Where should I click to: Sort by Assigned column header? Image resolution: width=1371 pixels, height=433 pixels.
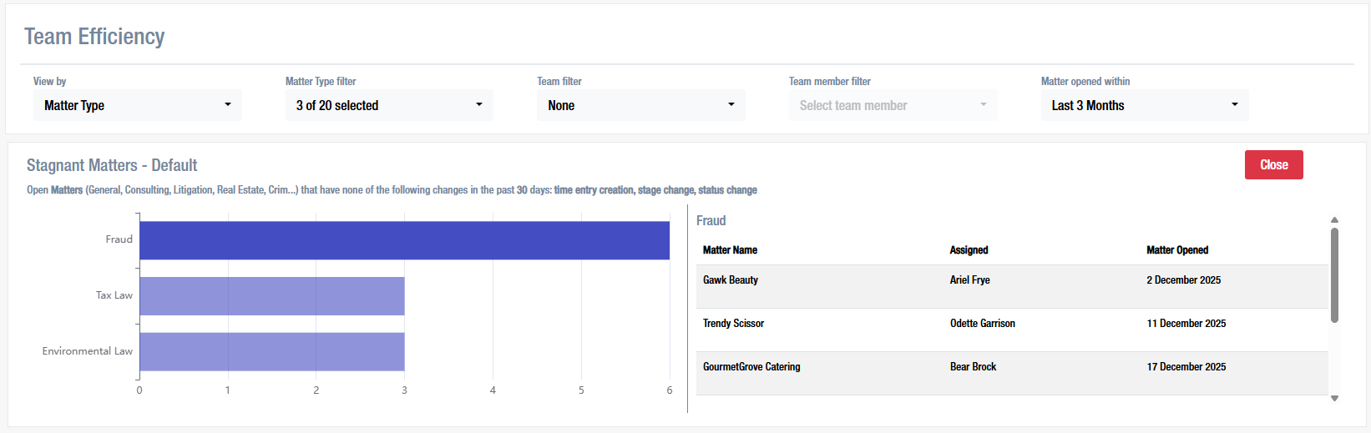pyautogui.click(x=969, y=250)
